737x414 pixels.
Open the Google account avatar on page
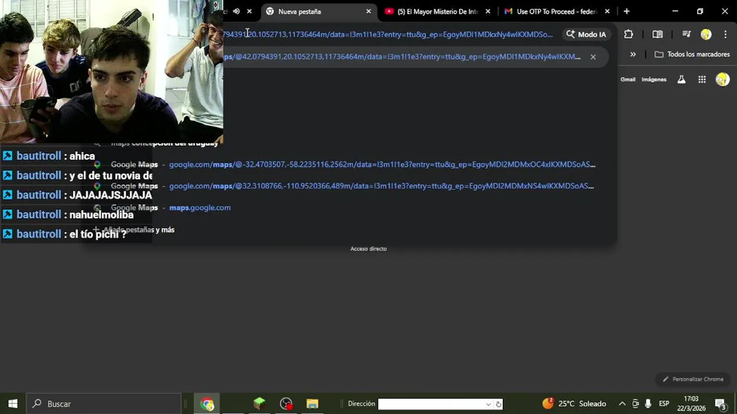click(723, 80)
